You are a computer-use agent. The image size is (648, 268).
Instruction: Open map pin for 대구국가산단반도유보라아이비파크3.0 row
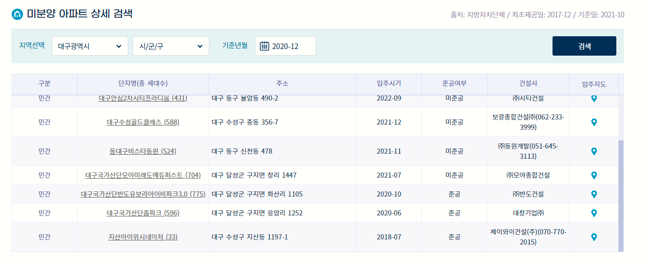[x=594, y=194]
